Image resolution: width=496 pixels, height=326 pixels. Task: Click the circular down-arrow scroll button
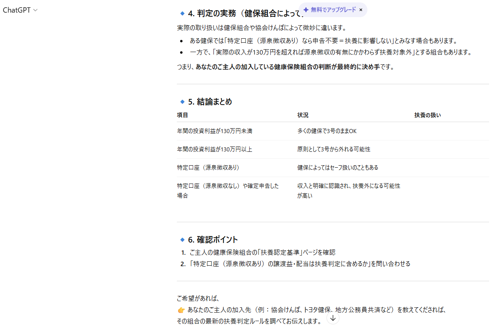(x=333, y=317)
